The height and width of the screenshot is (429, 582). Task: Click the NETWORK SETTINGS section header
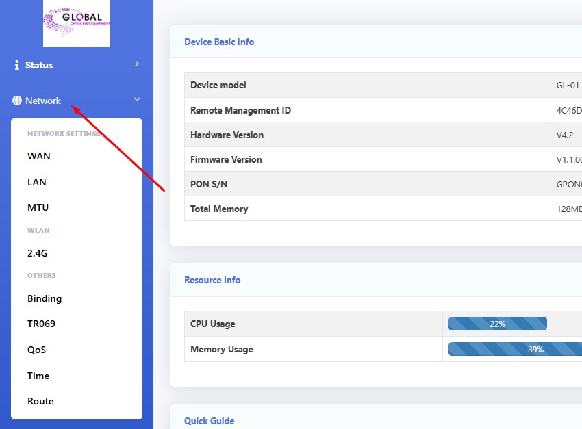(x=64, y=133)
